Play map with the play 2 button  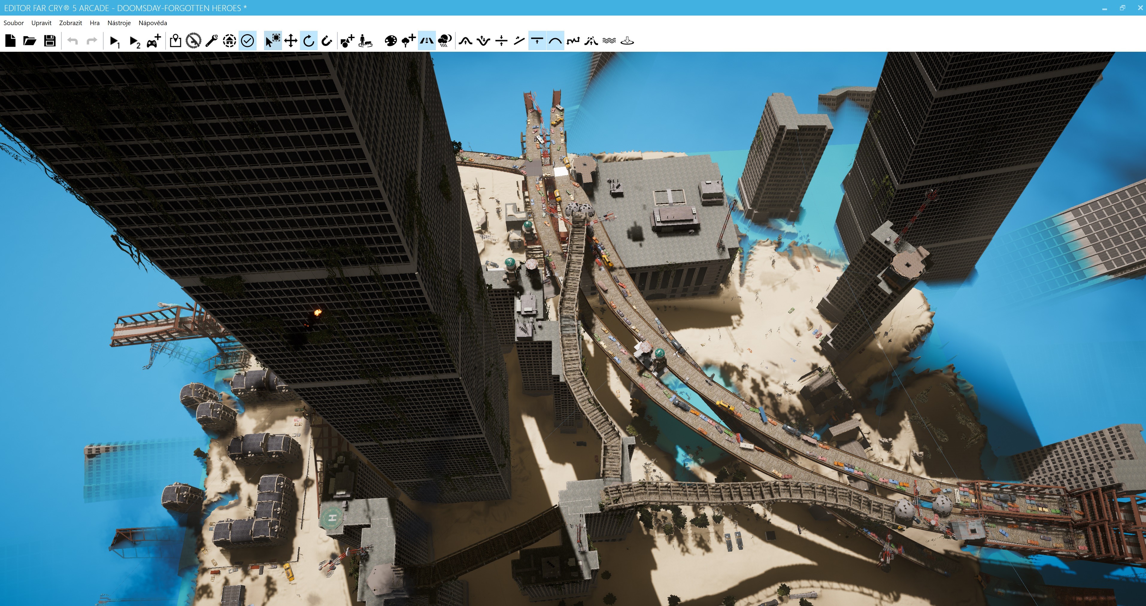click(x=134, y=41)
